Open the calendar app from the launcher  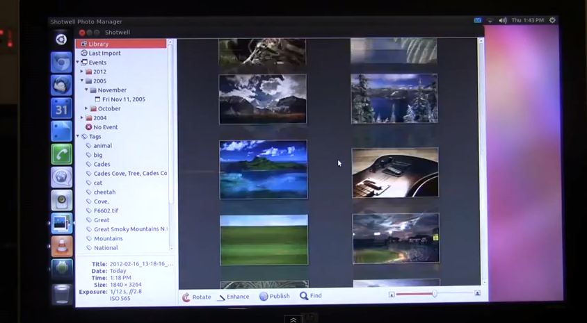pos(61,108)
